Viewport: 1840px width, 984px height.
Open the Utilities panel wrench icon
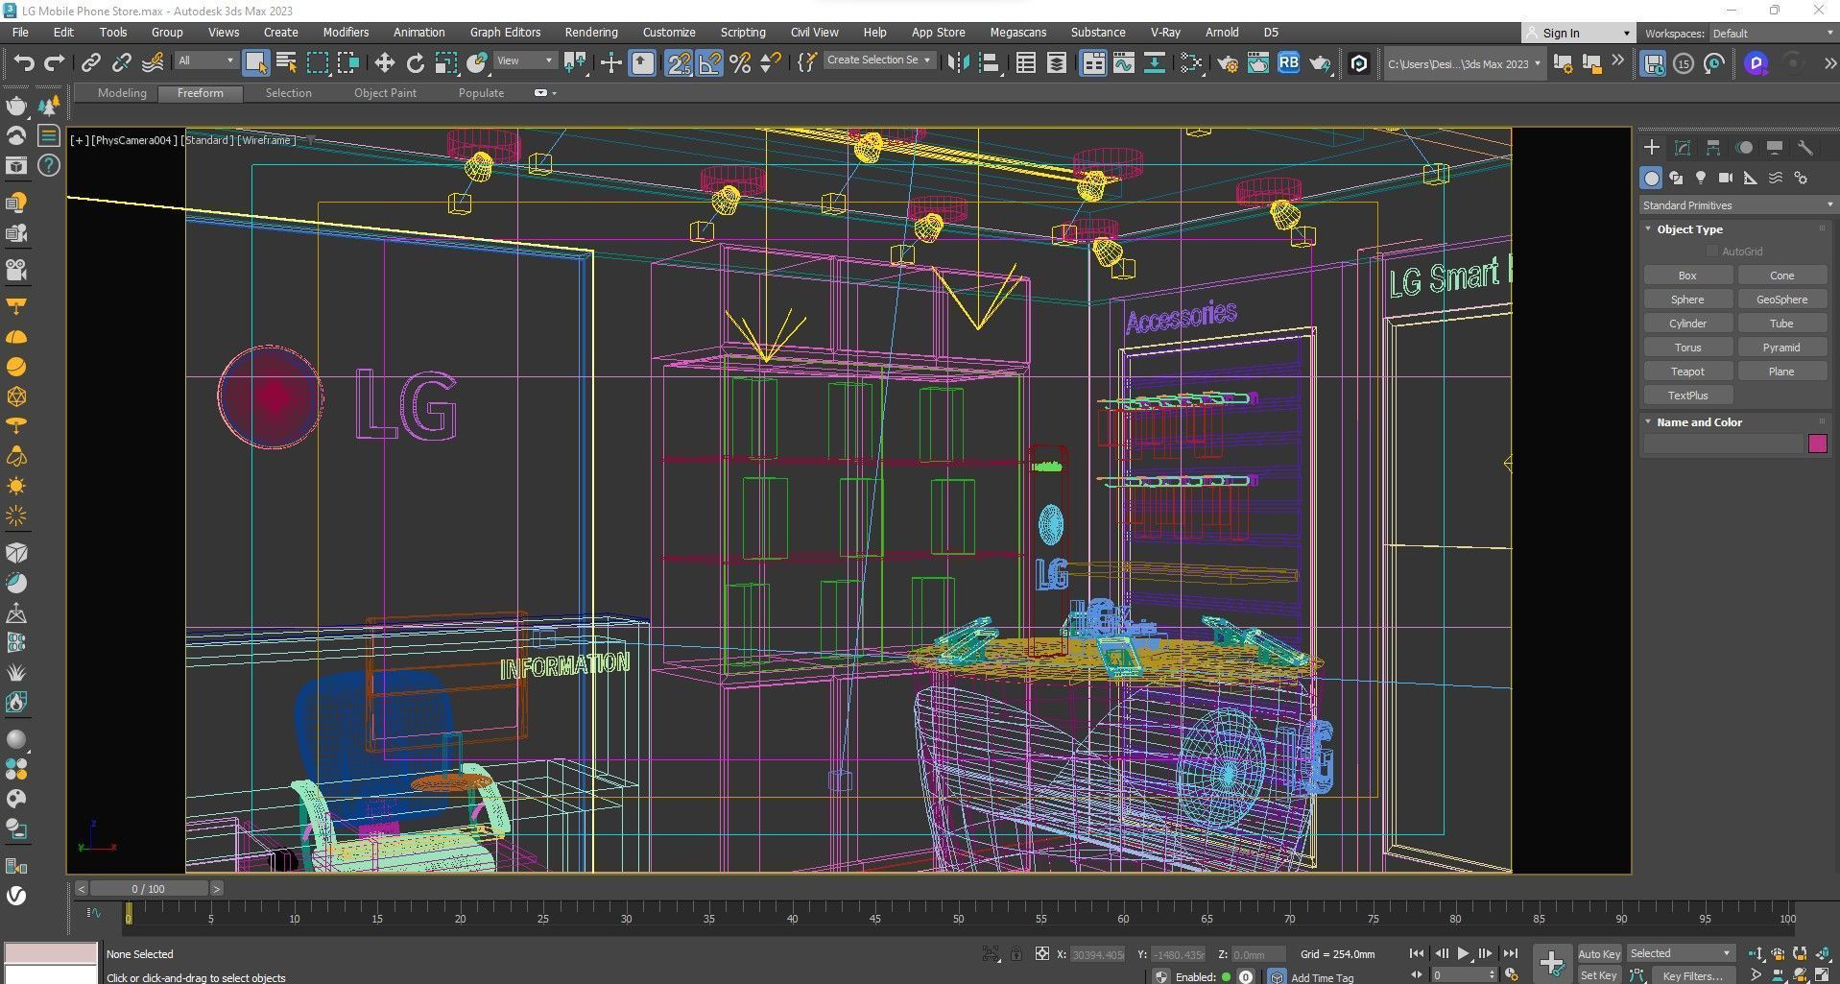(x=1805, y=147)
